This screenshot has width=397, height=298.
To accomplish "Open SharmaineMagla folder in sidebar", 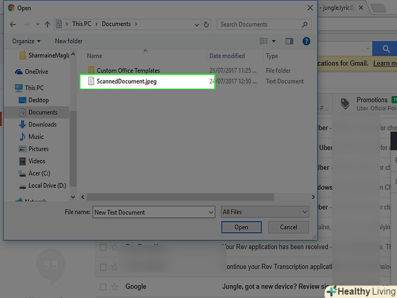I will pos(49,55).
